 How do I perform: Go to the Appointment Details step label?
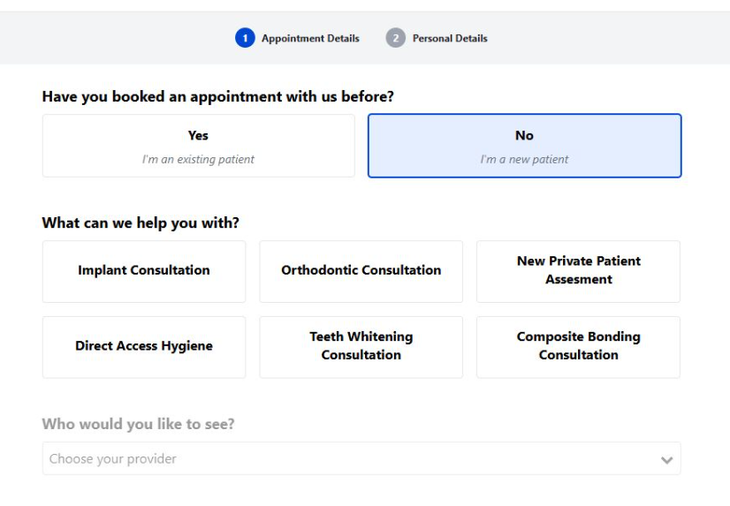310,39
